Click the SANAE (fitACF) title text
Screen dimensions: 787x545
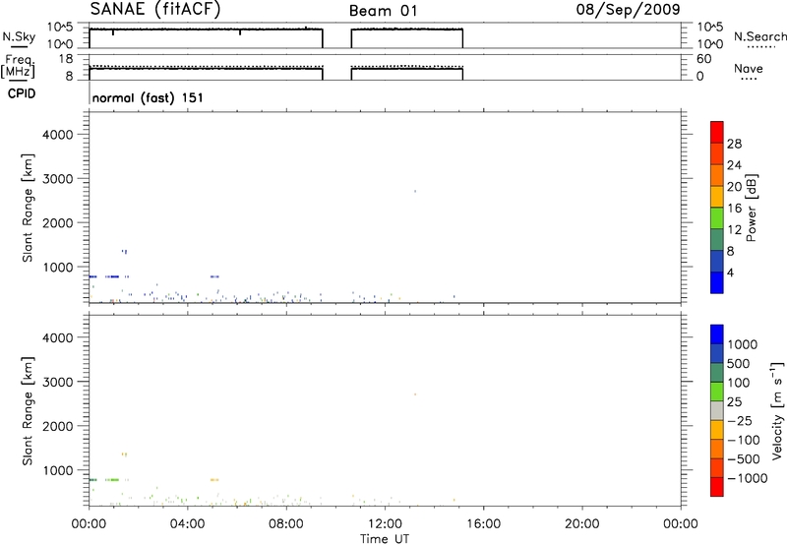pos(155,9)
